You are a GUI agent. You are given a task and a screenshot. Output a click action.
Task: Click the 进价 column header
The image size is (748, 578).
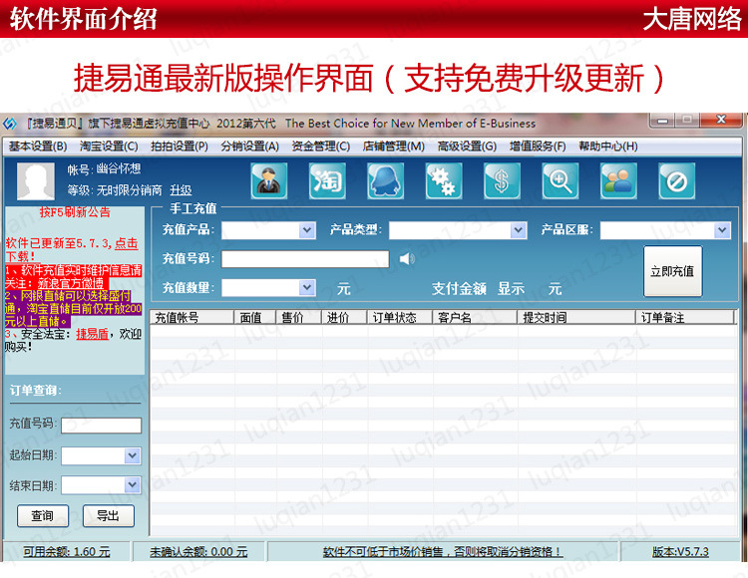point(344,317)
